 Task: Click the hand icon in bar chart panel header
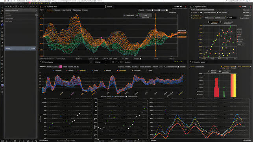click(193, 62)
